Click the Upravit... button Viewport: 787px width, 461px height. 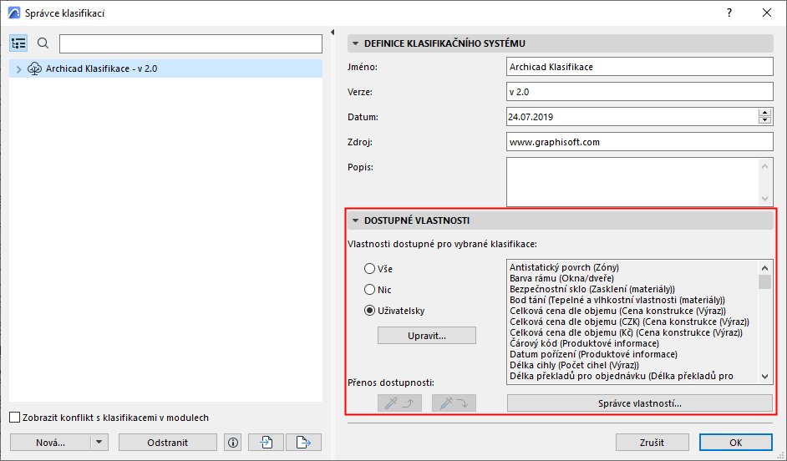(427, 336)
